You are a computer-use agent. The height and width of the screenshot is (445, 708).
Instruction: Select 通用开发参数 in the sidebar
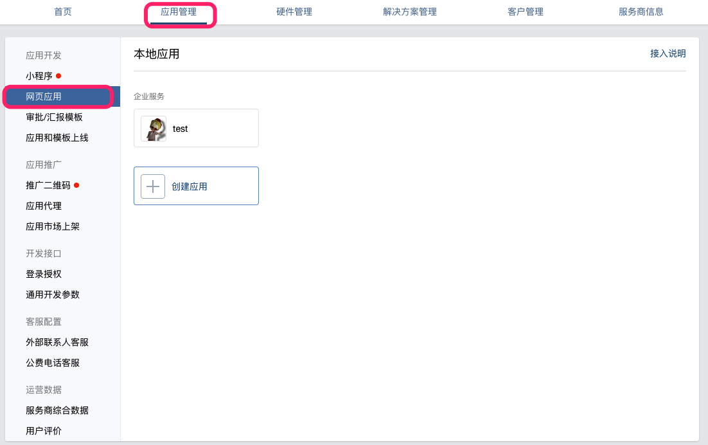point(53,295)
